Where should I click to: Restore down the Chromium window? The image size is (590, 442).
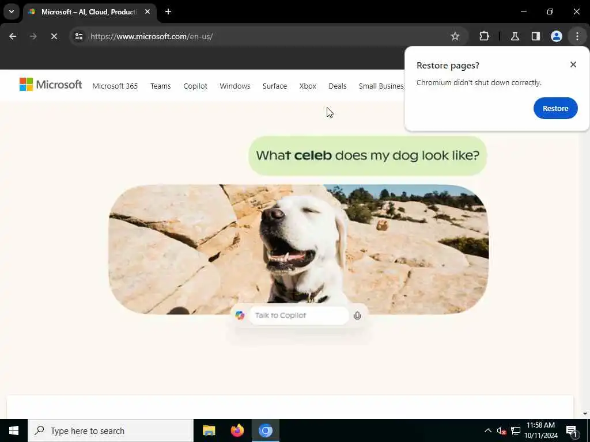click(550, 12)
